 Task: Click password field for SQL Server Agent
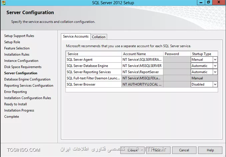click(x=177, y=59)
